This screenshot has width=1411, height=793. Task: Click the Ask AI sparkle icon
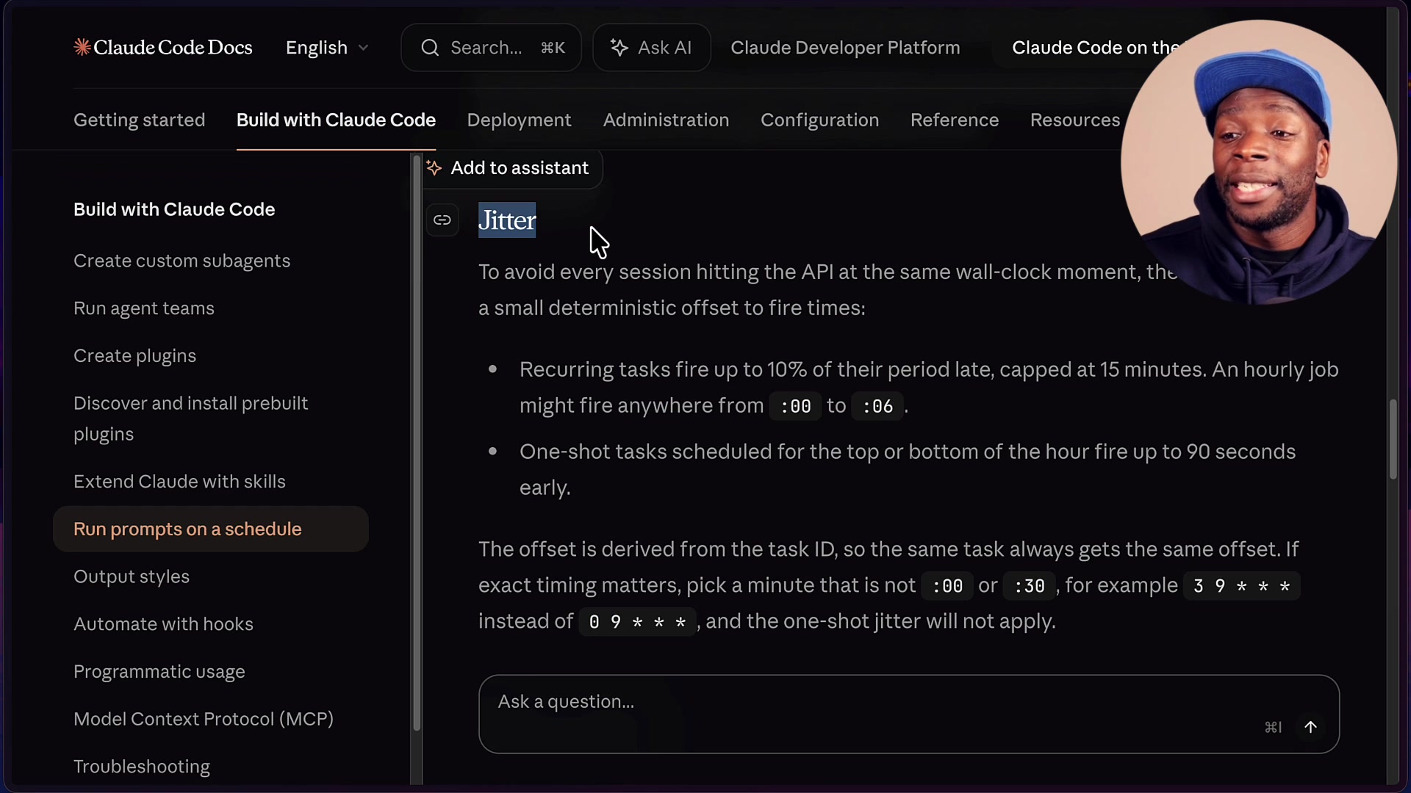[620, 47]
